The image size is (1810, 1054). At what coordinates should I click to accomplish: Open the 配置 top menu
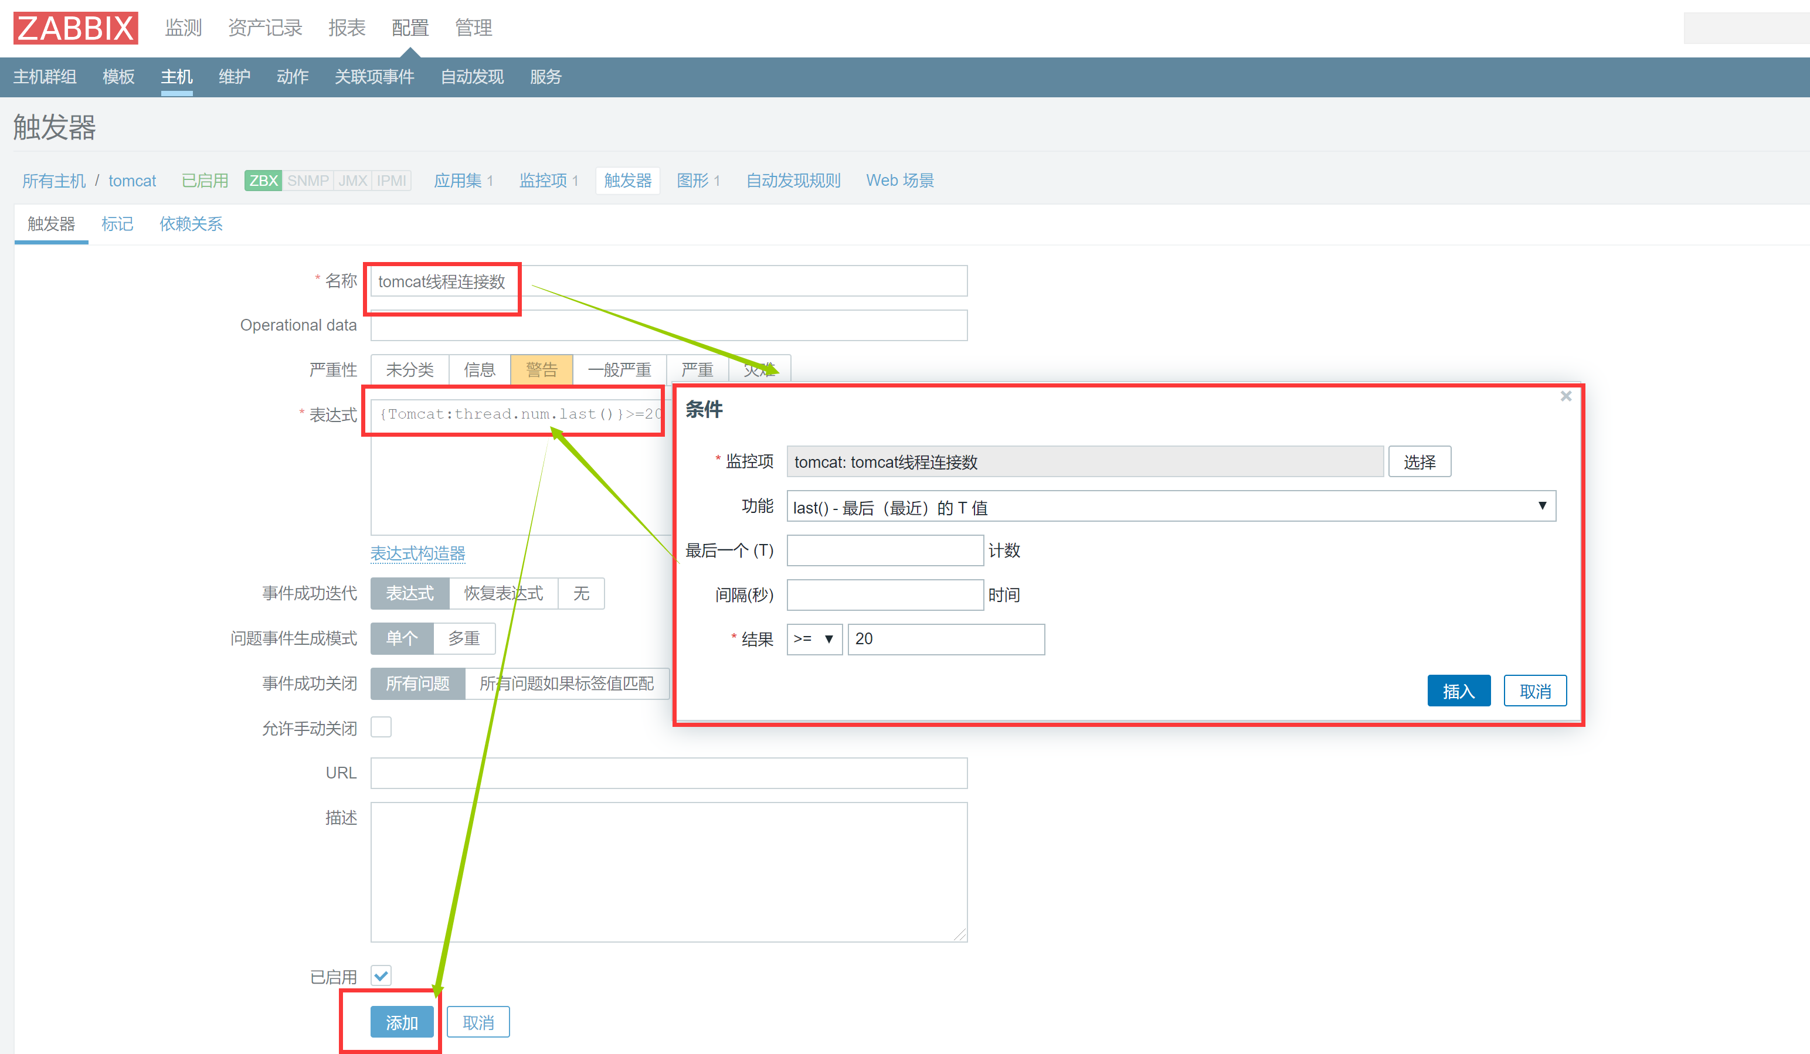[410, 28]
